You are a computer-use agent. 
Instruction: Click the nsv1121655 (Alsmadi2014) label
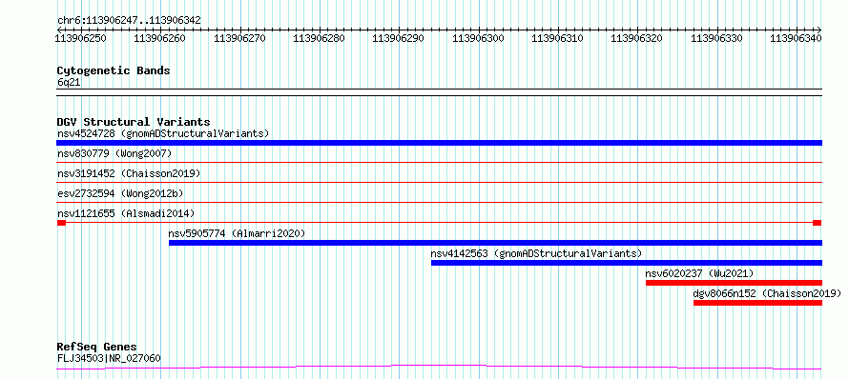126,213
